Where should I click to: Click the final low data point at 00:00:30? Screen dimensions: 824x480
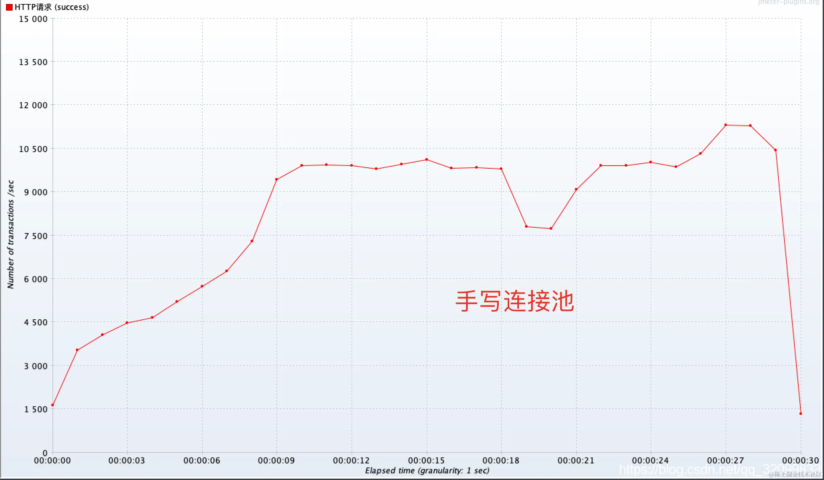click(801, 414)
